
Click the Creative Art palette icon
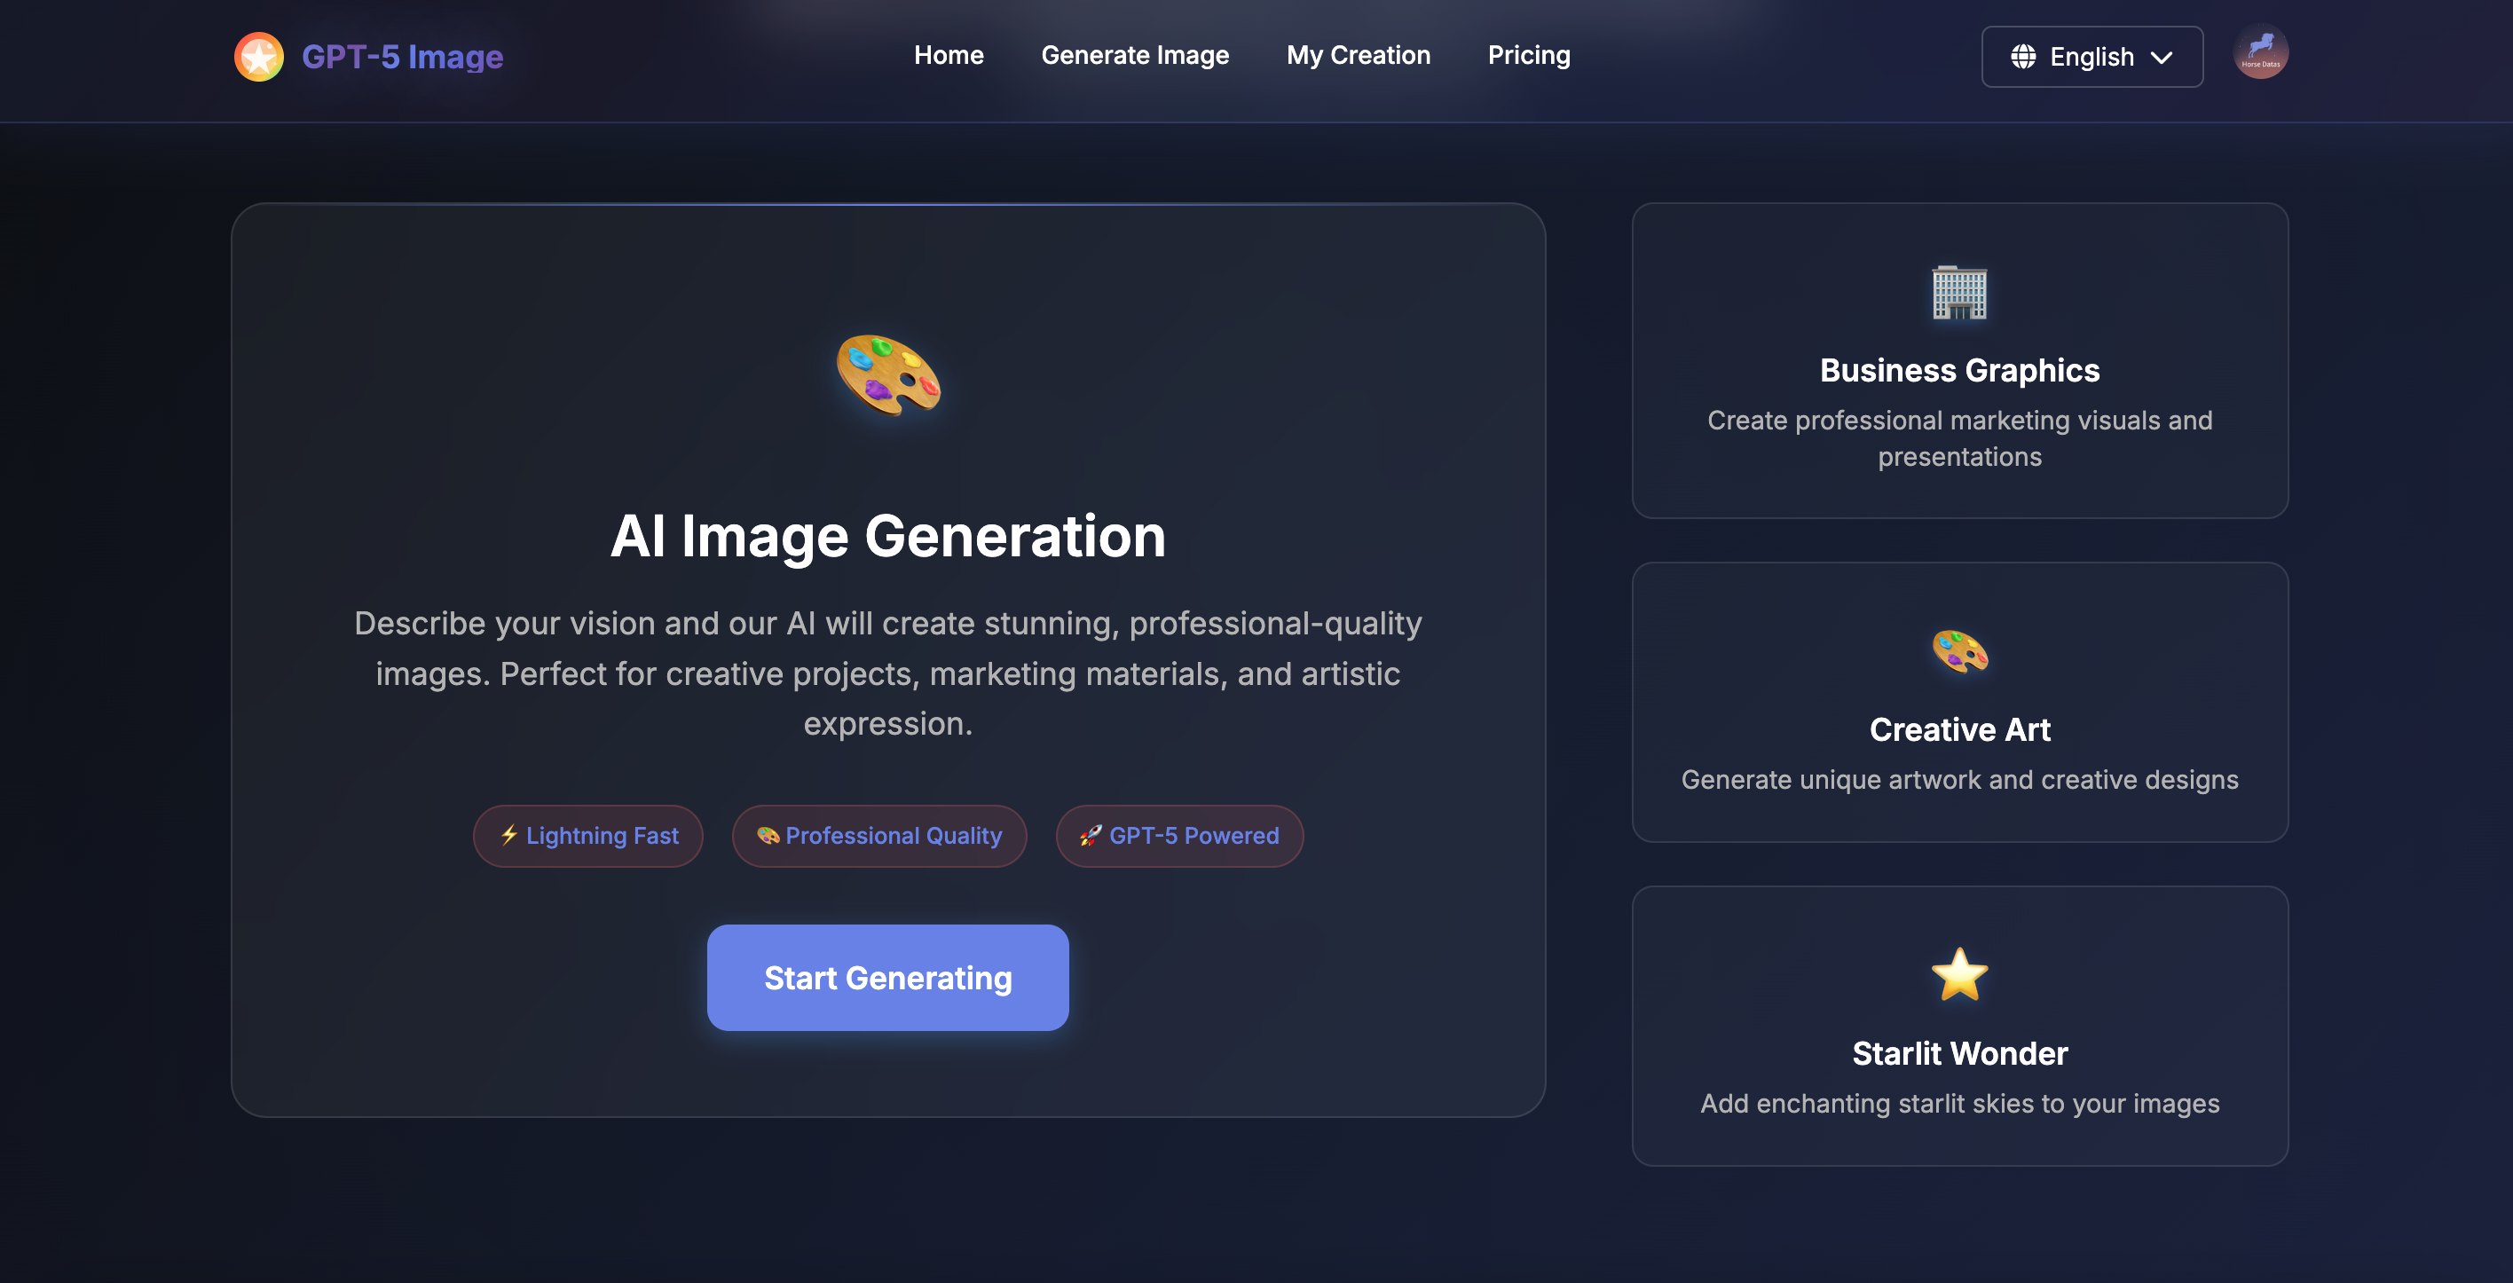coord(1959,652)
